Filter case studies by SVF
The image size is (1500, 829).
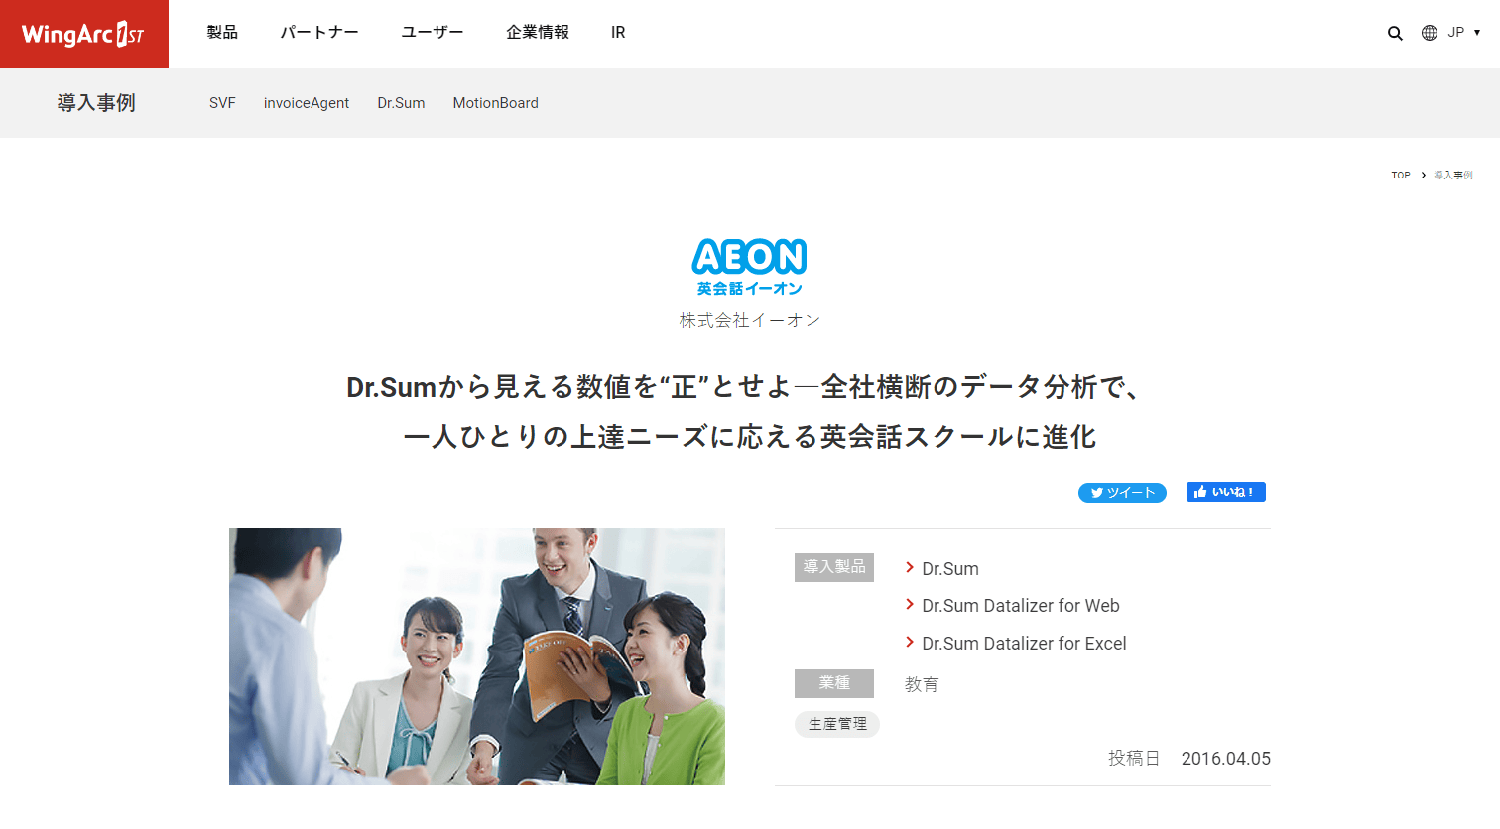click(x=222, y=103)
